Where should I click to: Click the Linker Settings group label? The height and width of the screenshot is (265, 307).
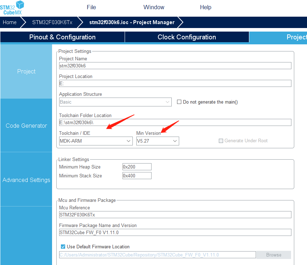pyautogui.click(x=74, y=160)
